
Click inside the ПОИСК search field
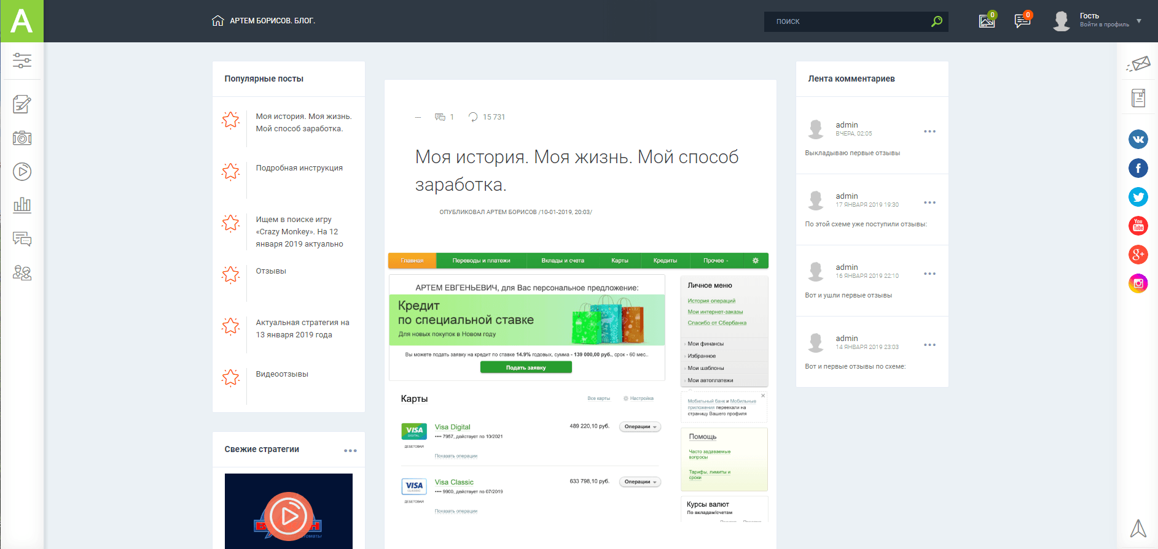click(x=848, y=21)
